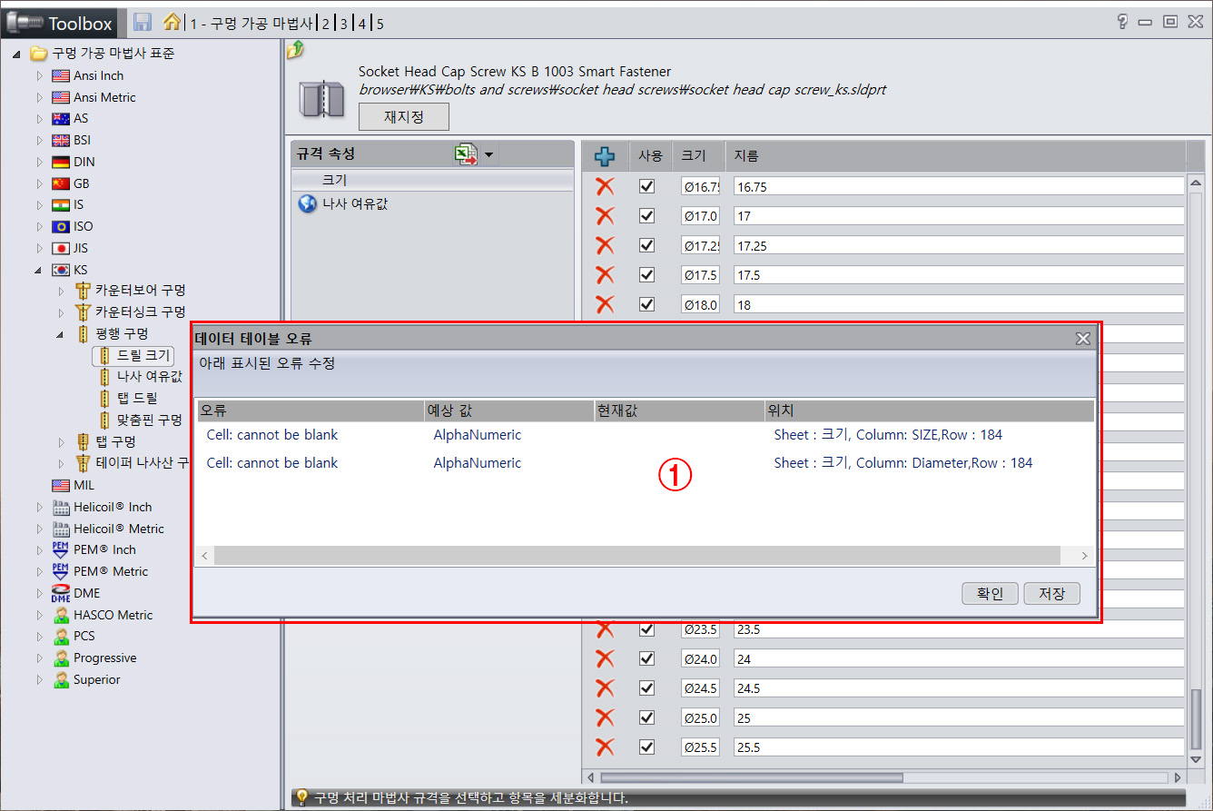Uncheck the checkbox for row Ø25.5

tap(646, 747)
